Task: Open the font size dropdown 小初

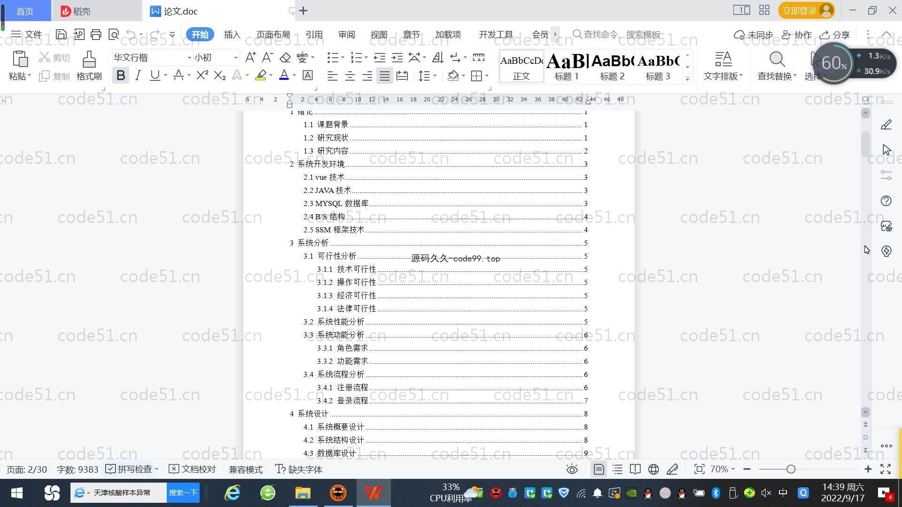Action: 236,57
